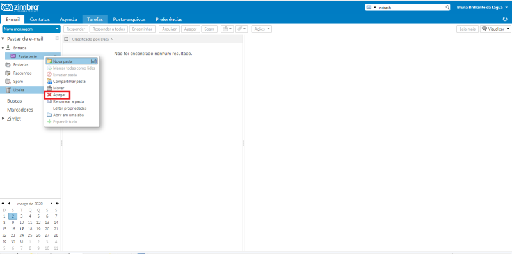Expand the Zimlet section

(3, 119)
